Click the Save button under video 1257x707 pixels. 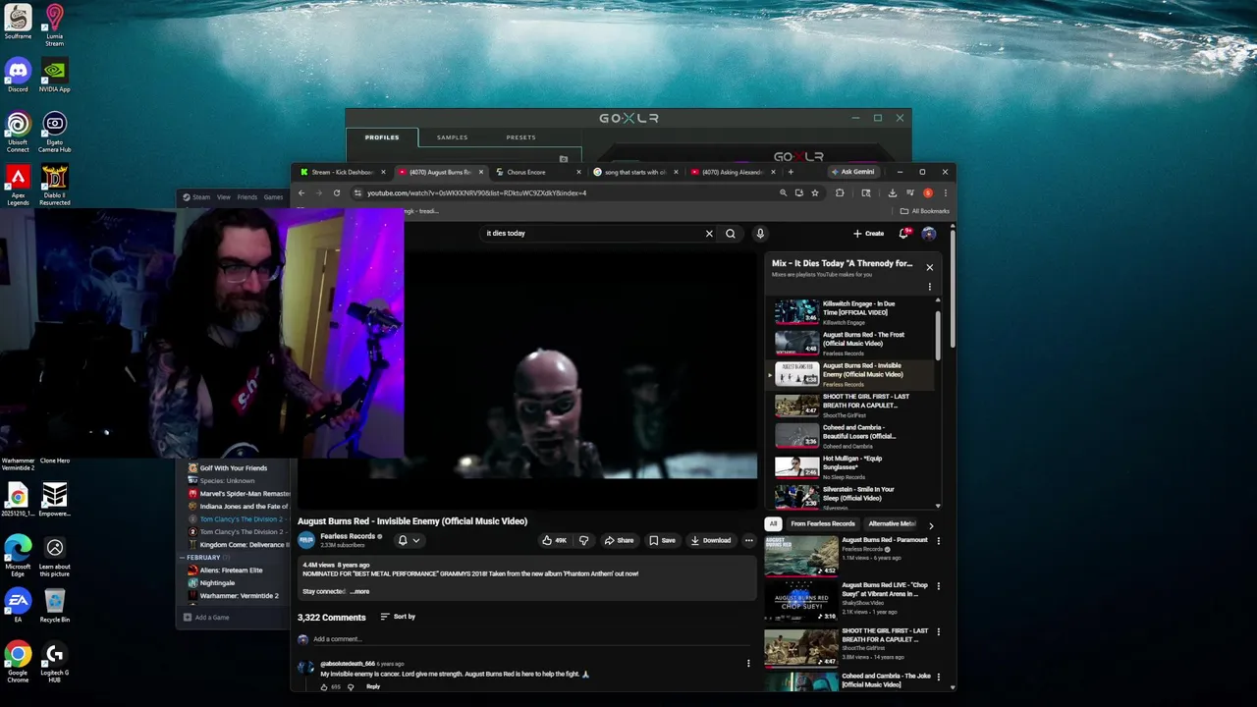point(662,540)
